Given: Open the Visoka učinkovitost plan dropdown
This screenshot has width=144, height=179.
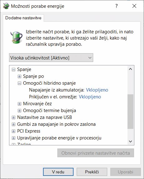Looking at the screenshot, I should pos(51,58).
